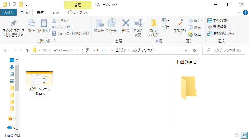Expand the Easy access dropdown in 新規 group
The image size is (249, 139).
coord(165,27)
